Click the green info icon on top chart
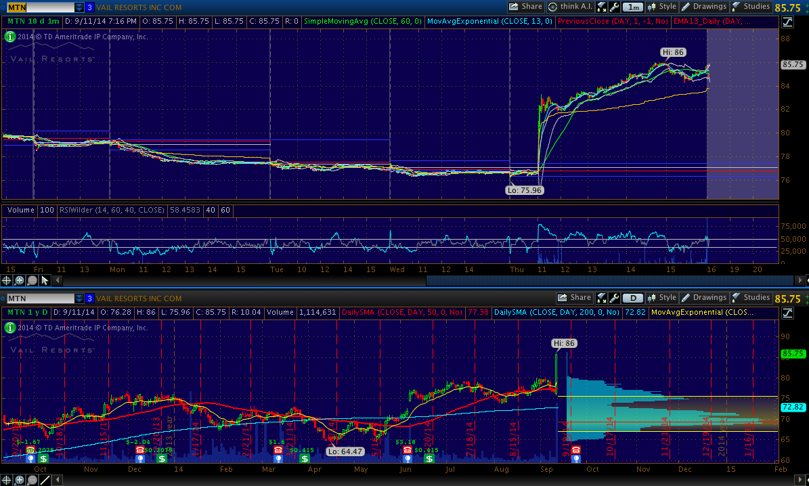The width and height of the screenshot is (809, 486). [x=10, y=37]
